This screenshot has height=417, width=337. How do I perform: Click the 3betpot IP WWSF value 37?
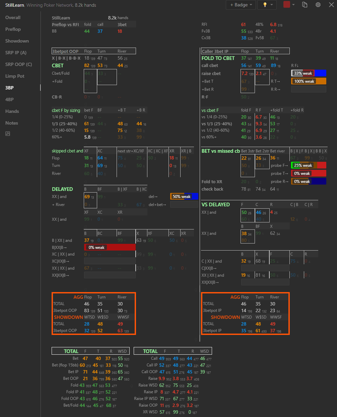[273, 331]
